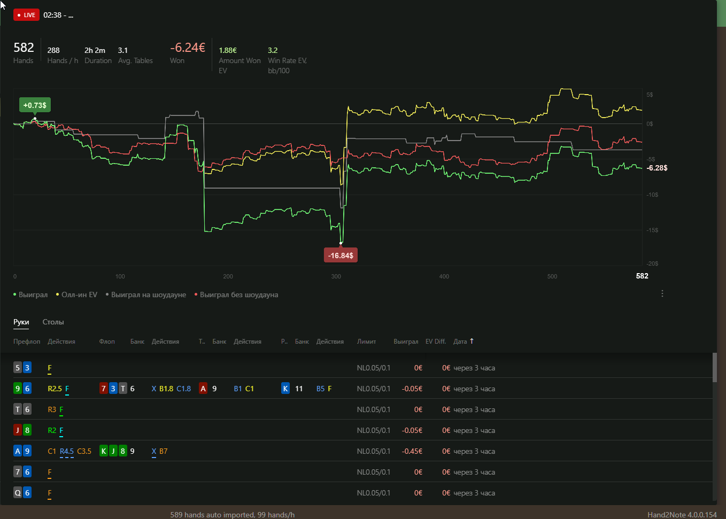The width and height of the screenshot is (726, 519).
Task: Click the -6.24€ Won stat
Action: [x=188, y=53]
